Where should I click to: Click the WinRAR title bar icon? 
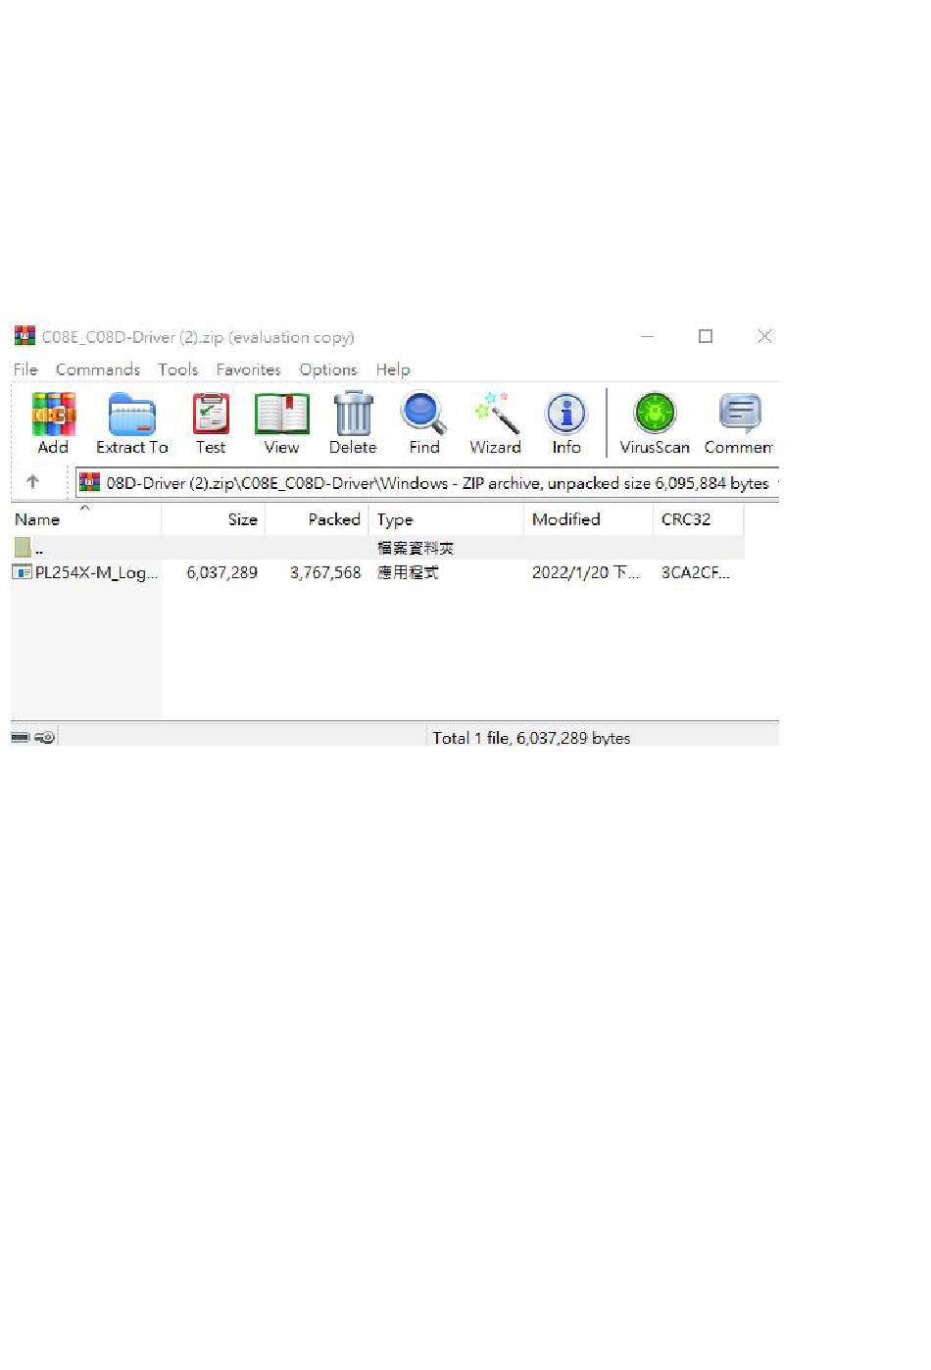24,336
